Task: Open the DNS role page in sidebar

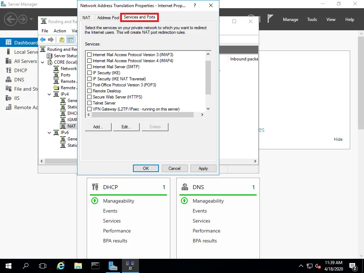Action: [x=19, y=80]
